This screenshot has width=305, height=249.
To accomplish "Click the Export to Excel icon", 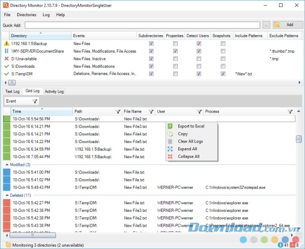I will pyautogui.click(x=170, y=126).
